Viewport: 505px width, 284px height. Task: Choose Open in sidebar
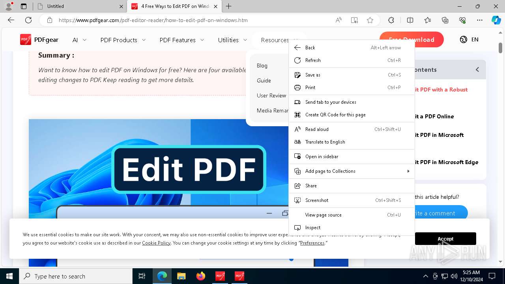(352, 157)
